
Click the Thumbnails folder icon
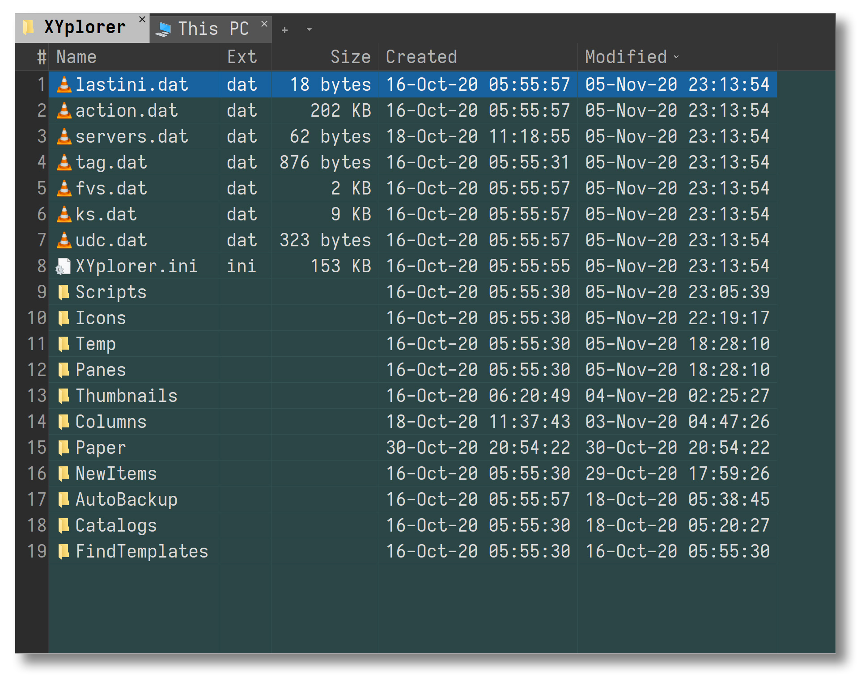(x=64, y=396)
